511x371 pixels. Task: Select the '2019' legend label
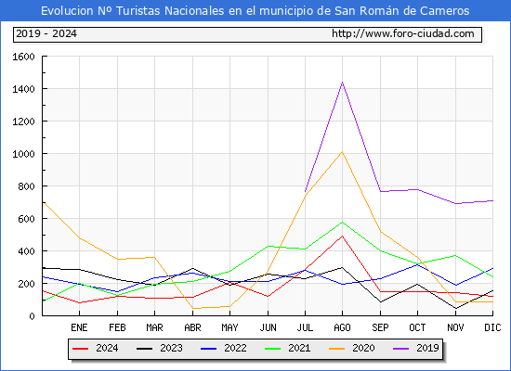[x=427, y=348]
